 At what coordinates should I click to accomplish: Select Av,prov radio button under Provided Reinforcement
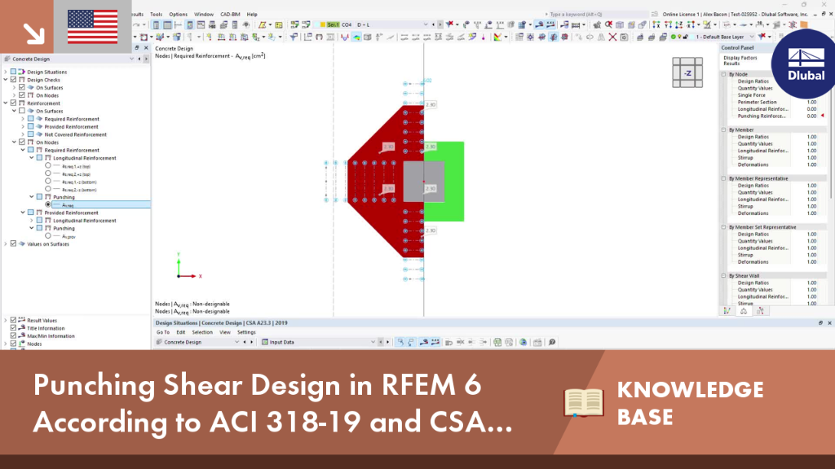(x=48, y=236)
